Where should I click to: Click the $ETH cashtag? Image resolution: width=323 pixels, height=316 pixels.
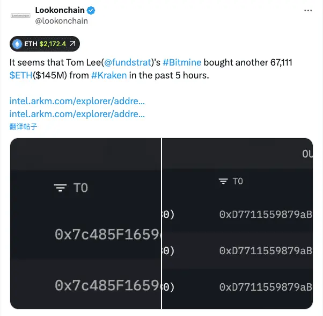click(21, 75)
